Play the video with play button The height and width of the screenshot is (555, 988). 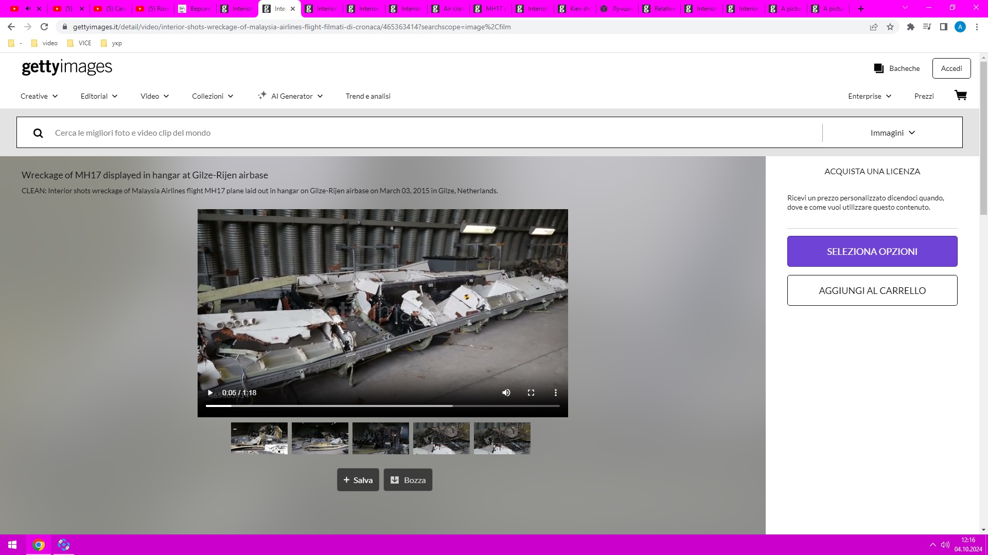coord(210,393)
